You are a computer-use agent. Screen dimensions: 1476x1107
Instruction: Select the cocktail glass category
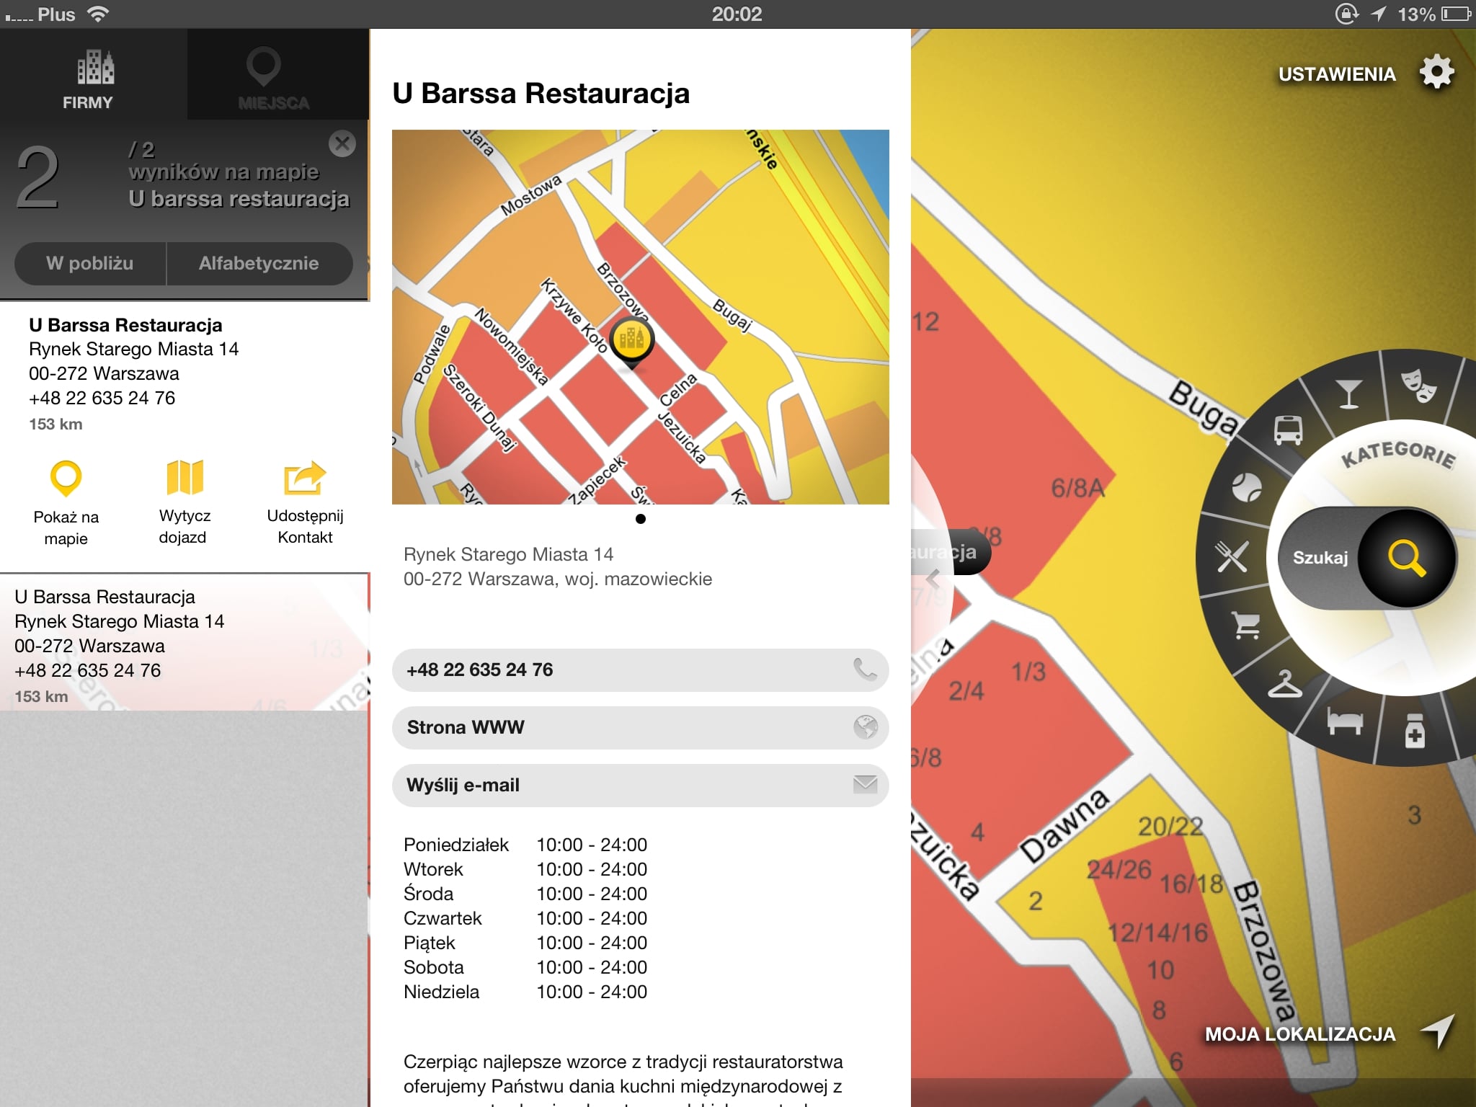1348,394
